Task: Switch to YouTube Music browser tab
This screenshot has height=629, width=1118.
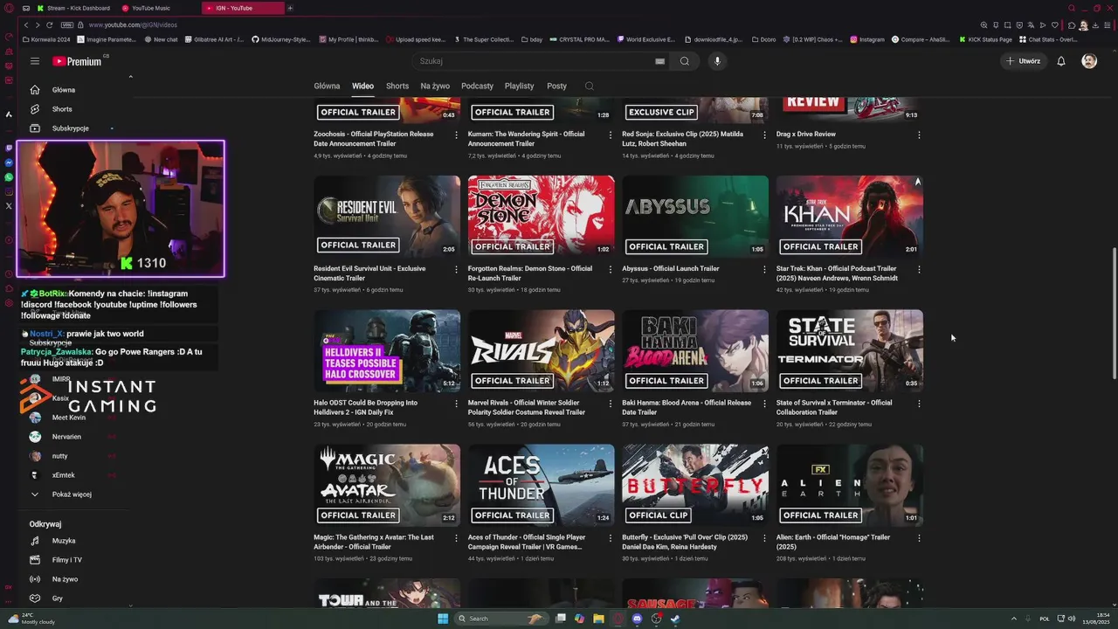Action: [x=157, y=8]
